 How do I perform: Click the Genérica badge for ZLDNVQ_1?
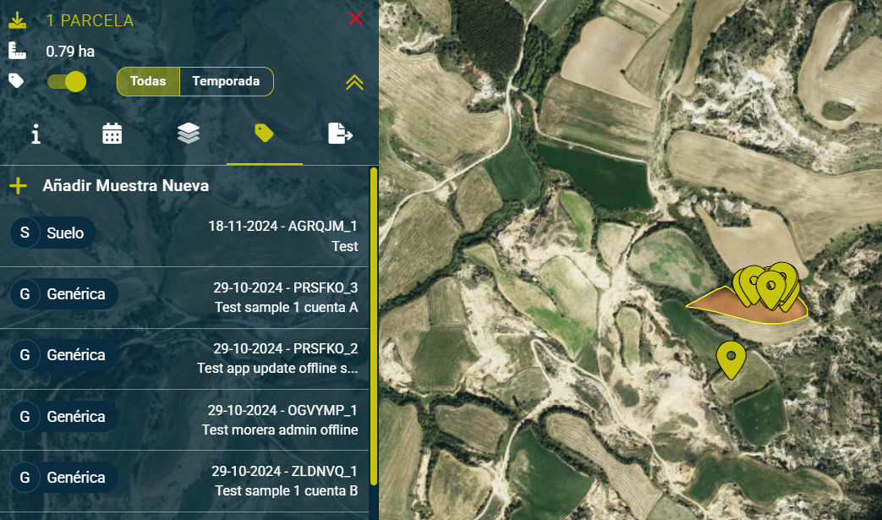[x=63, y=477]
